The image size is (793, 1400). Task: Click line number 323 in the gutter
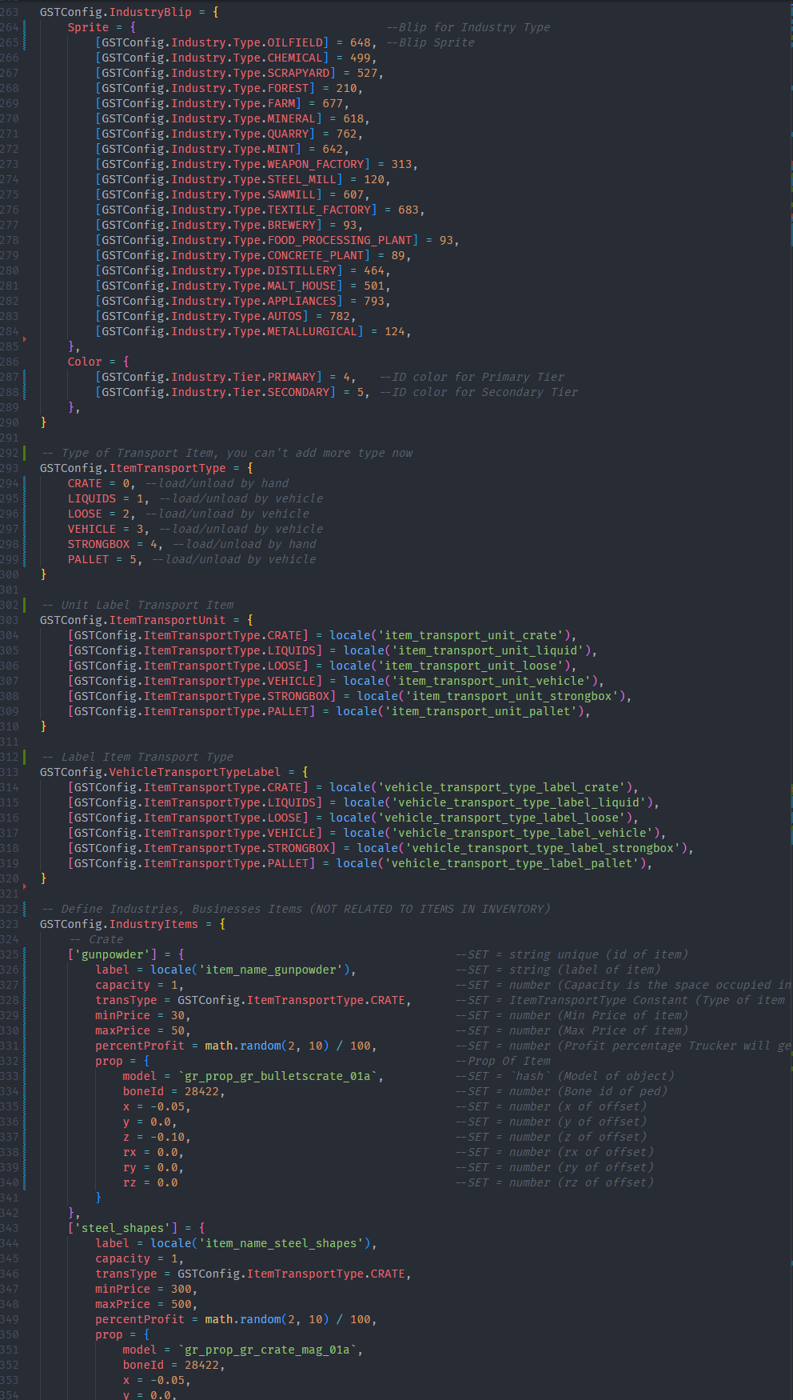point(9,924)
